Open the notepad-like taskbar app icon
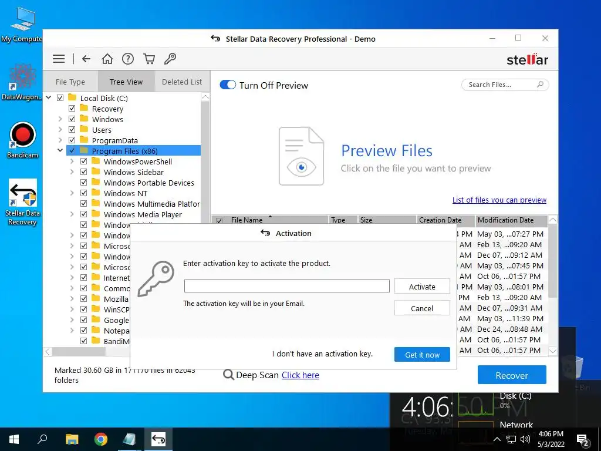Viewport: 601px width, 451px height. click(x=129, y=439)
